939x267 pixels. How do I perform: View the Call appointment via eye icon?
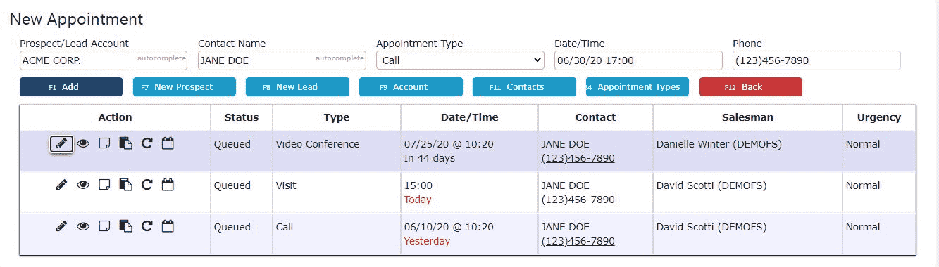pyautogui.click(x=83, y=227)
